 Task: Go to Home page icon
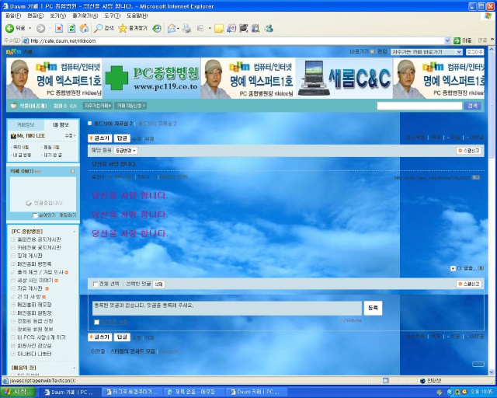(x=84, y=29)
